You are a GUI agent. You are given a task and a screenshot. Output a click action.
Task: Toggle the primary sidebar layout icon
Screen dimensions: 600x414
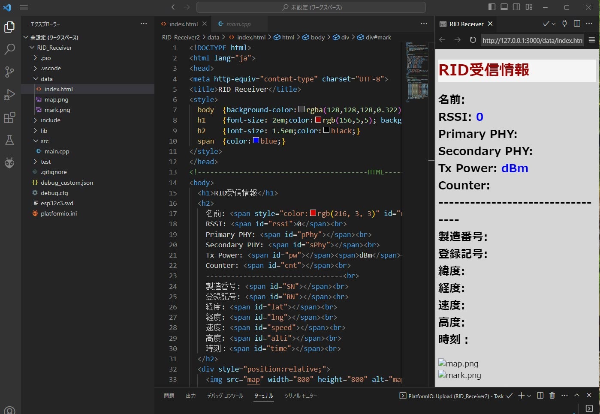pos(492,7)
